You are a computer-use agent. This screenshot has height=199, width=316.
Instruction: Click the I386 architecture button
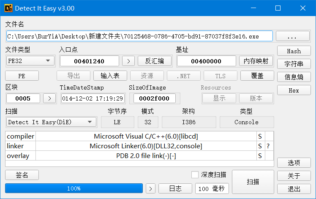point(189,122)
